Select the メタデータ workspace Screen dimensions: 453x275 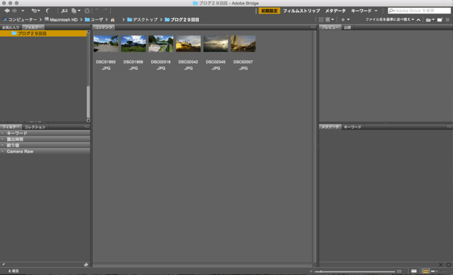(x=335, y=11)
